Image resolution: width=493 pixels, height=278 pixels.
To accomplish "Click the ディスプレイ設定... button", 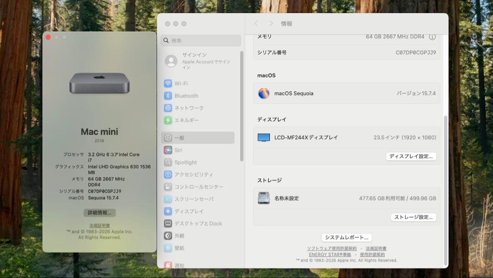I will point(411,156).
